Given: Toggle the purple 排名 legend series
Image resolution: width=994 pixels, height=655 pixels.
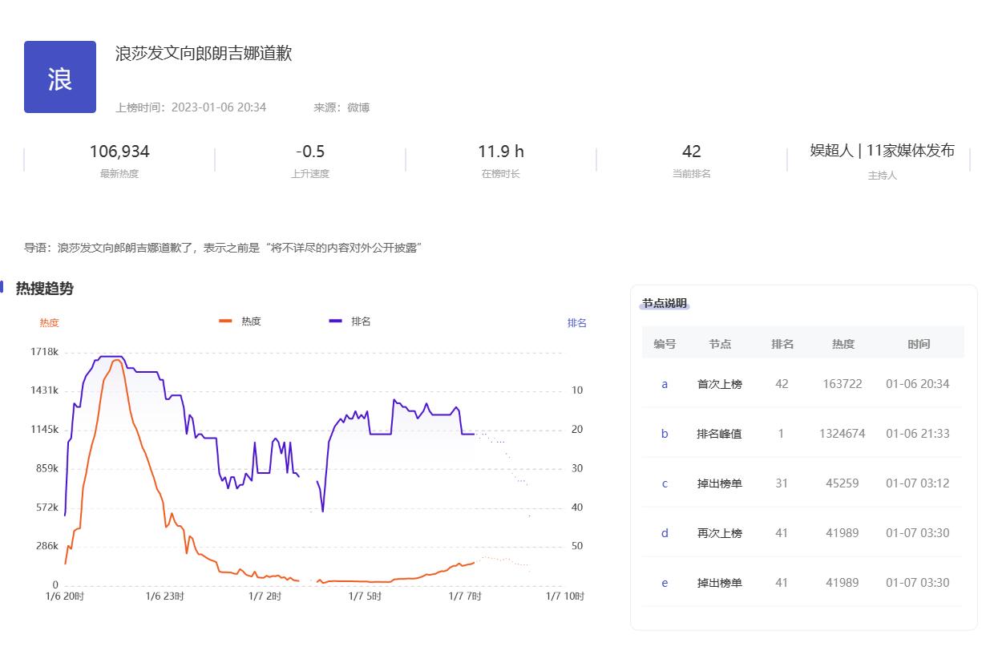Looking at the screenshot, I should [x=361, y=321].
